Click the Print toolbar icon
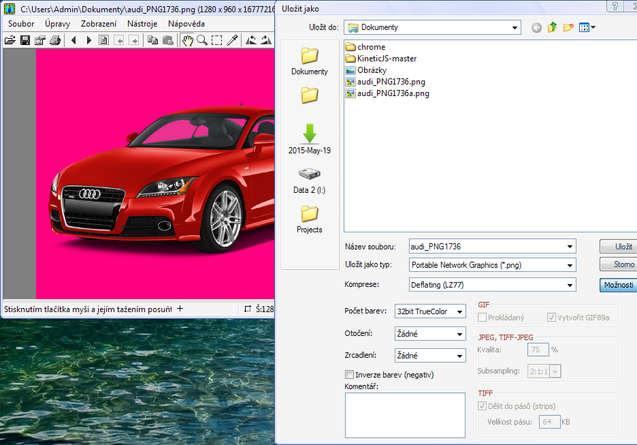This screenshot has width=637, height=445. point(55,40)
